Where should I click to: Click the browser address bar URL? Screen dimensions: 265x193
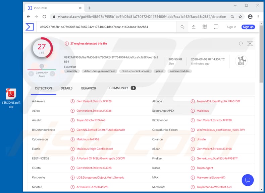coord(142,17)
